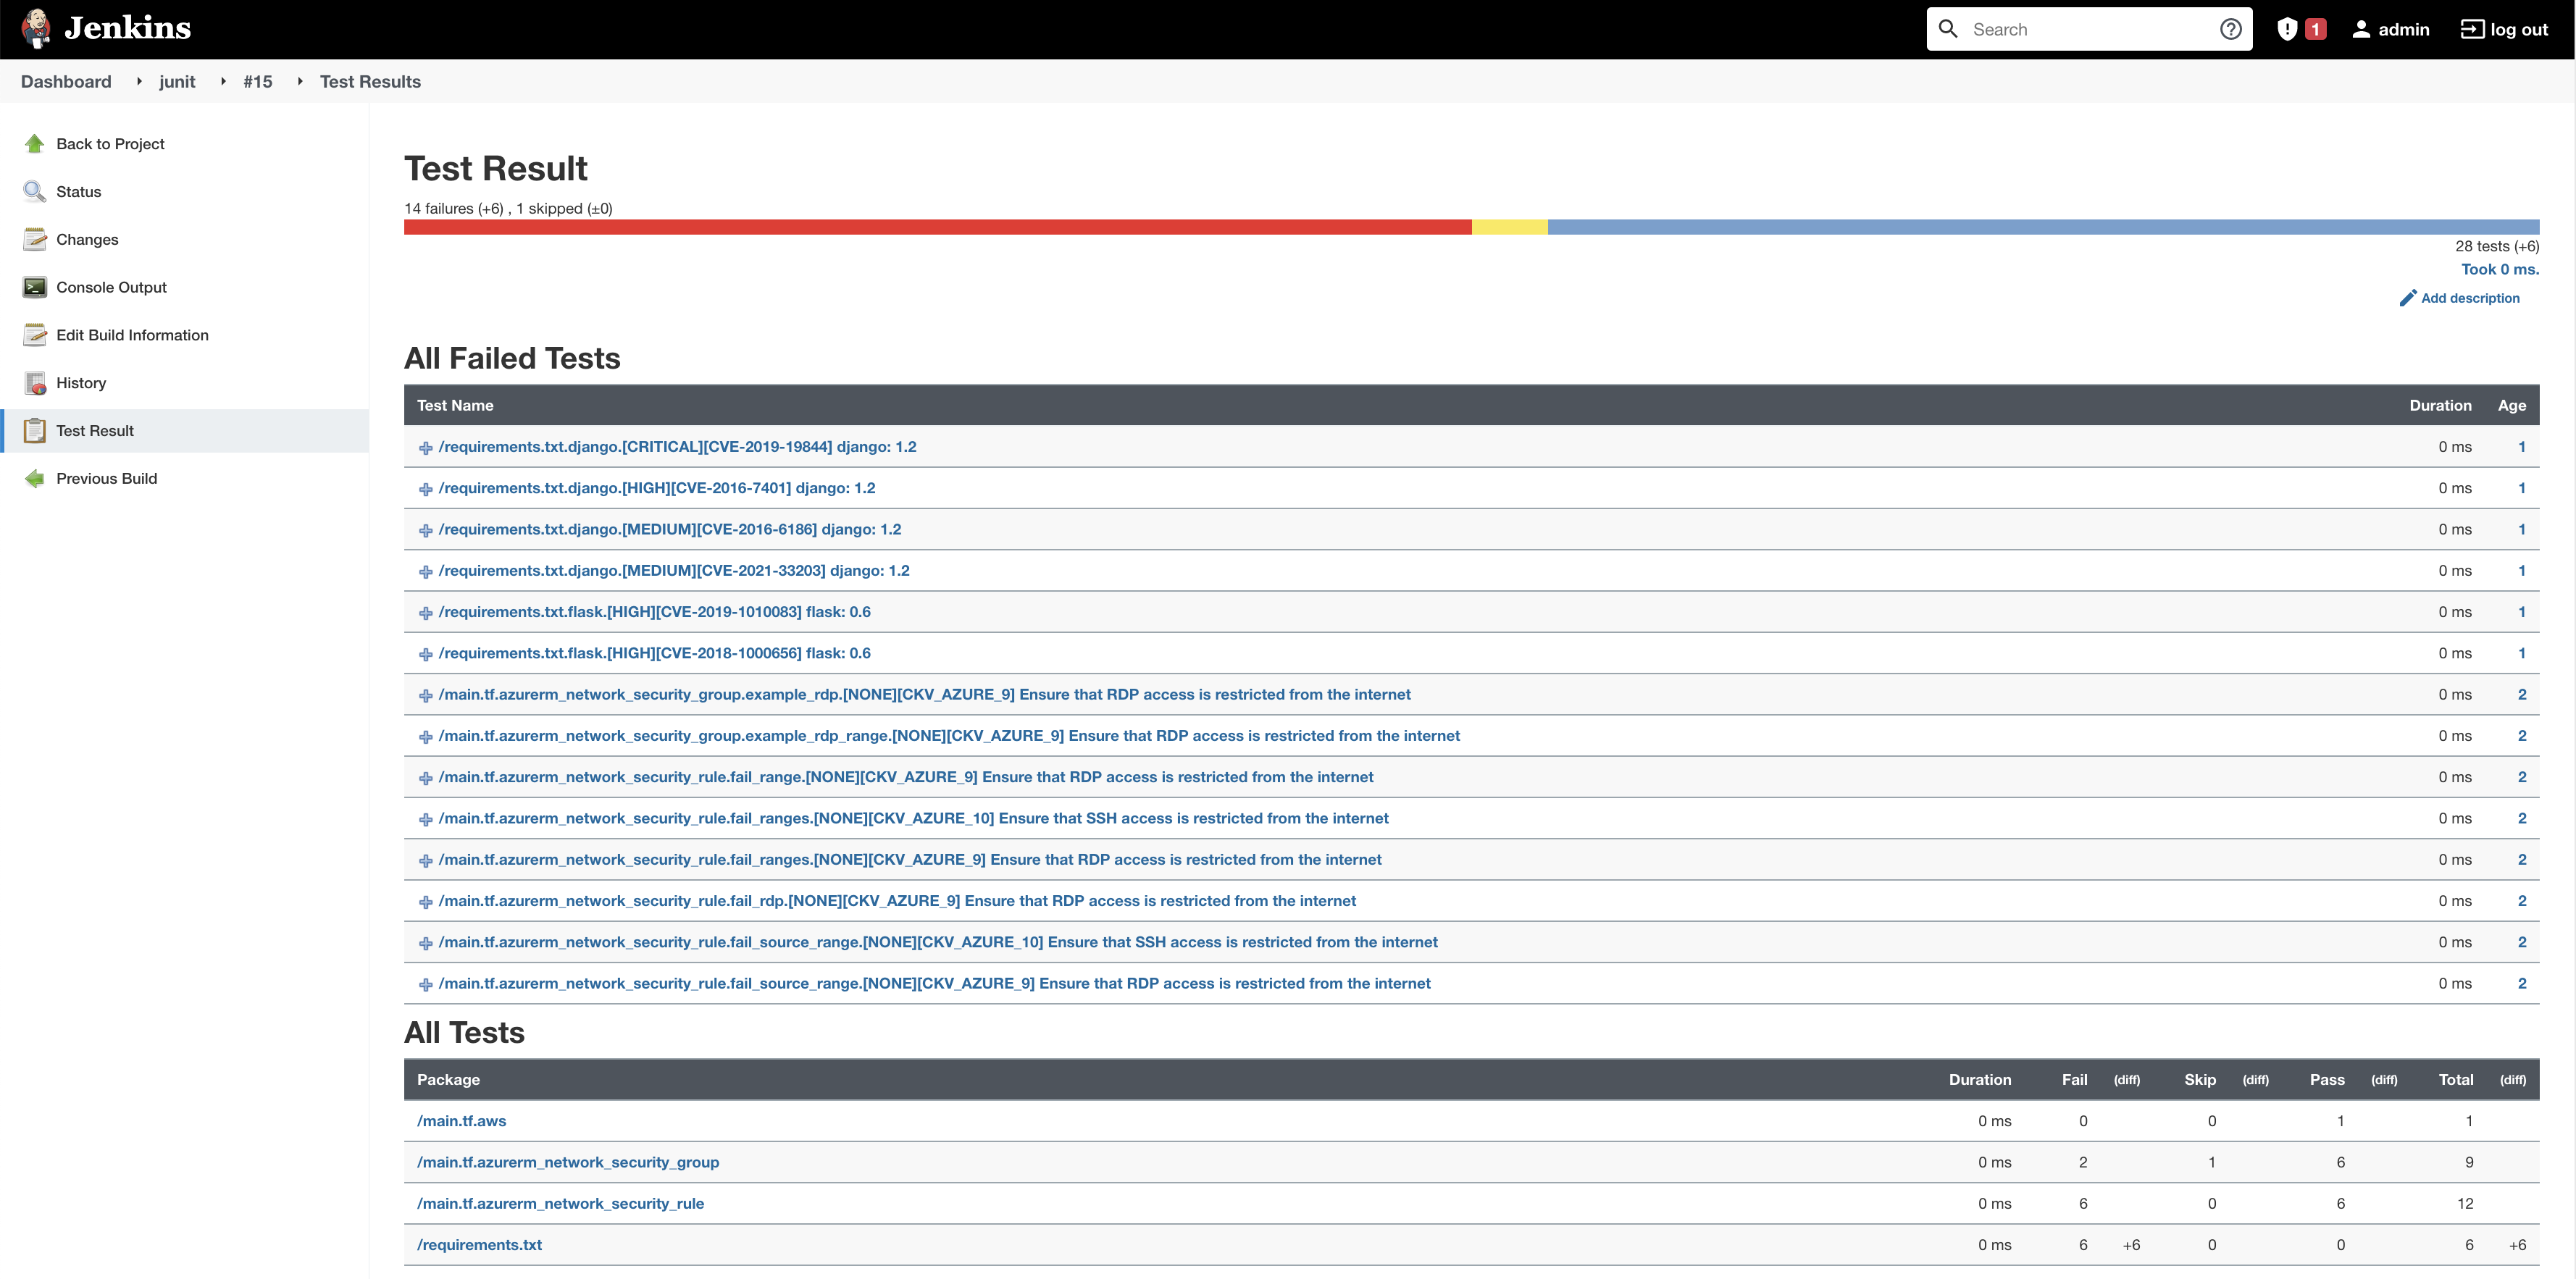The width and height of the screenshot is (2576, 1279).
Task: Expand details for CVE-2019-19844 django test
Action: tap(425, 448)
